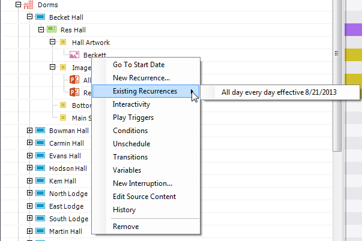Image resolution: width=362 pixels, height=241 pixels.
Task: Open Variables from the context menu
Action: point(146,170)
